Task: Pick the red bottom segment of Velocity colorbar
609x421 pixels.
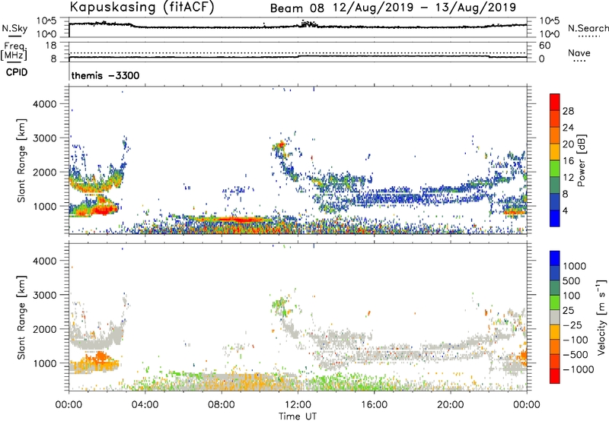Action: click(x=555, y=376)
